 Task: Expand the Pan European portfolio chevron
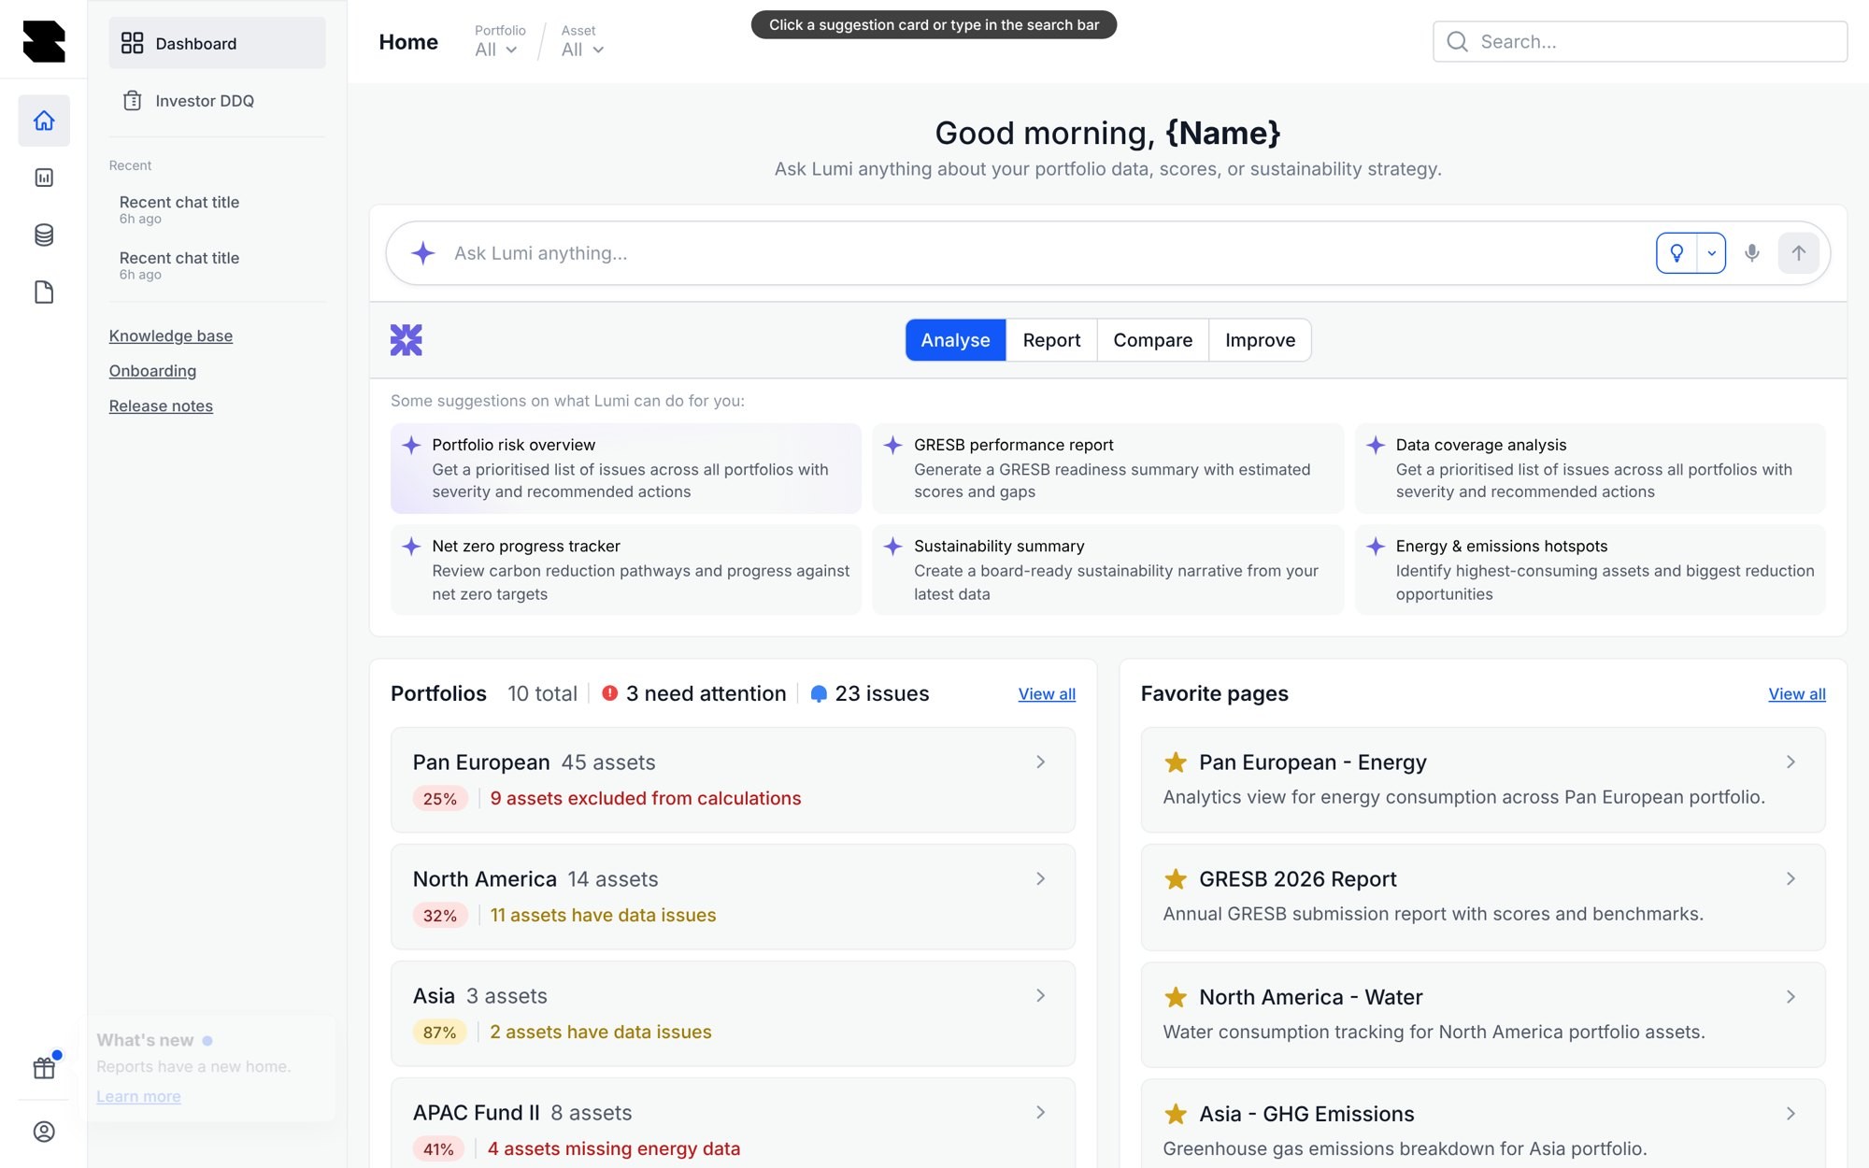pyautogui.click(x=1040, y=762)
